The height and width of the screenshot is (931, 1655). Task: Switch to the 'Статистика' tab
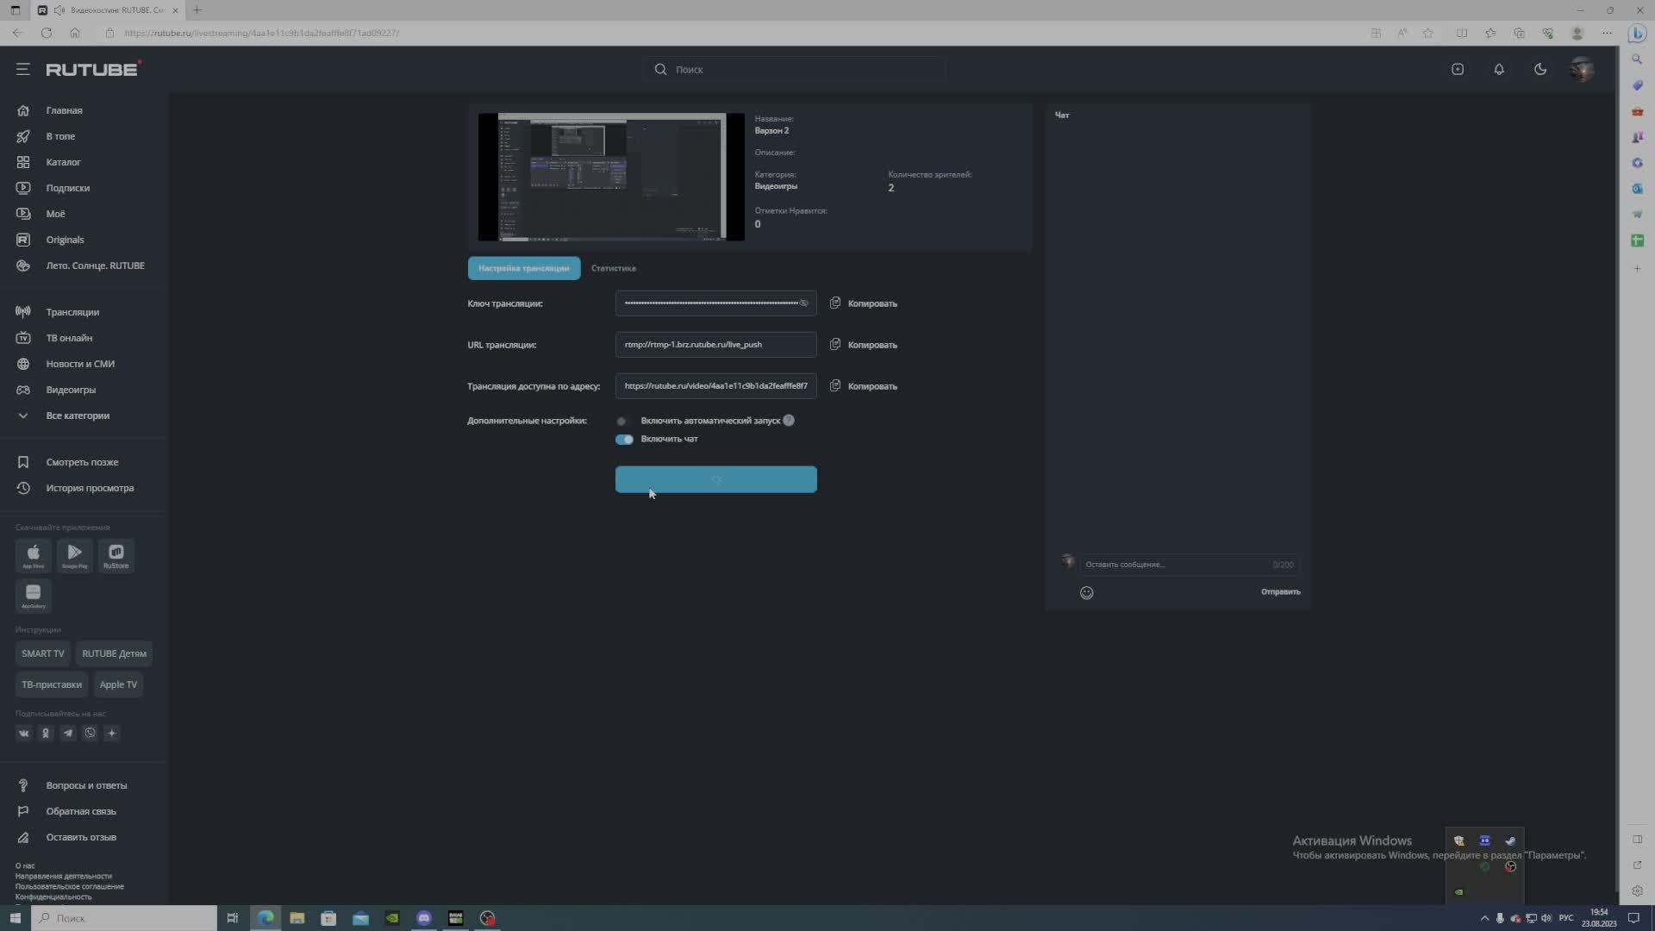(x=613, y=268)
